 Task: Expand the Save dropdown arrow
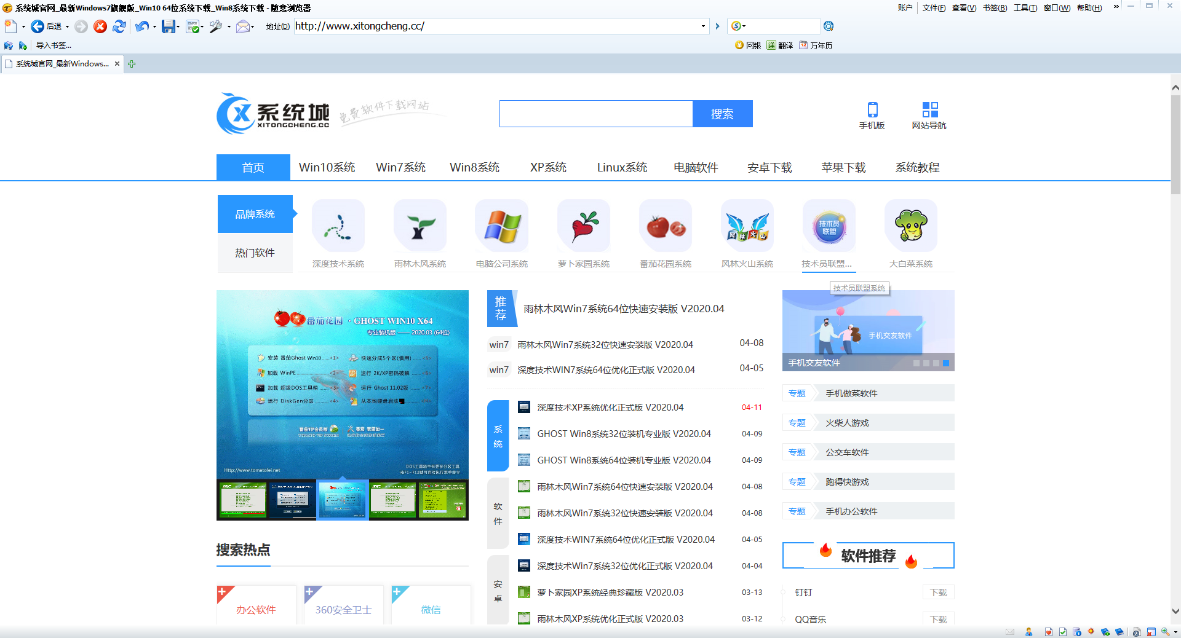point(178,26)
